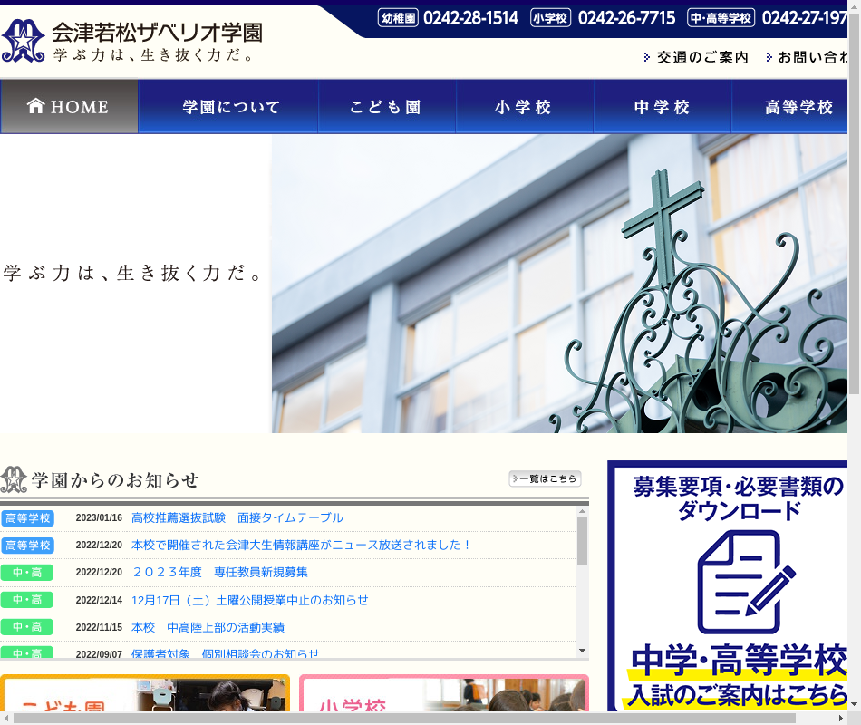Click the emblem beside 学園からのお知らせ heading
Screen dimensions: 861x725
point(15,479)
